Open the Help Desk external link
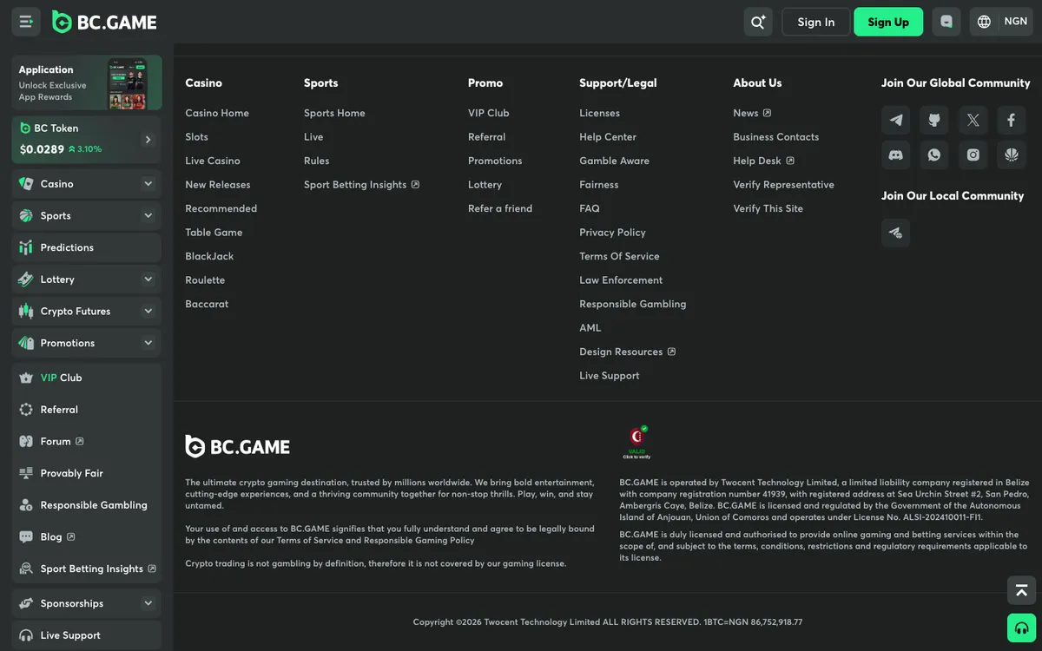Screen dimensions: 1042x651 coord(763,161)
